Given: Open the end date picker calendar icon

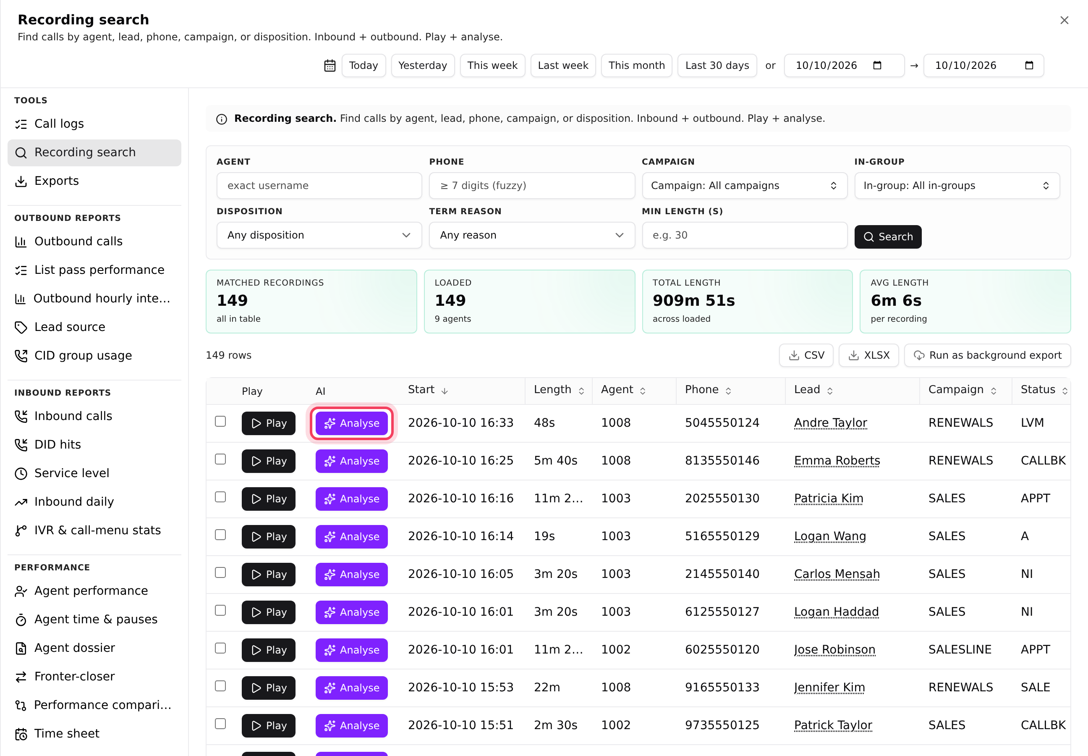Looking at the screenshot, I should click(1029, 66).
